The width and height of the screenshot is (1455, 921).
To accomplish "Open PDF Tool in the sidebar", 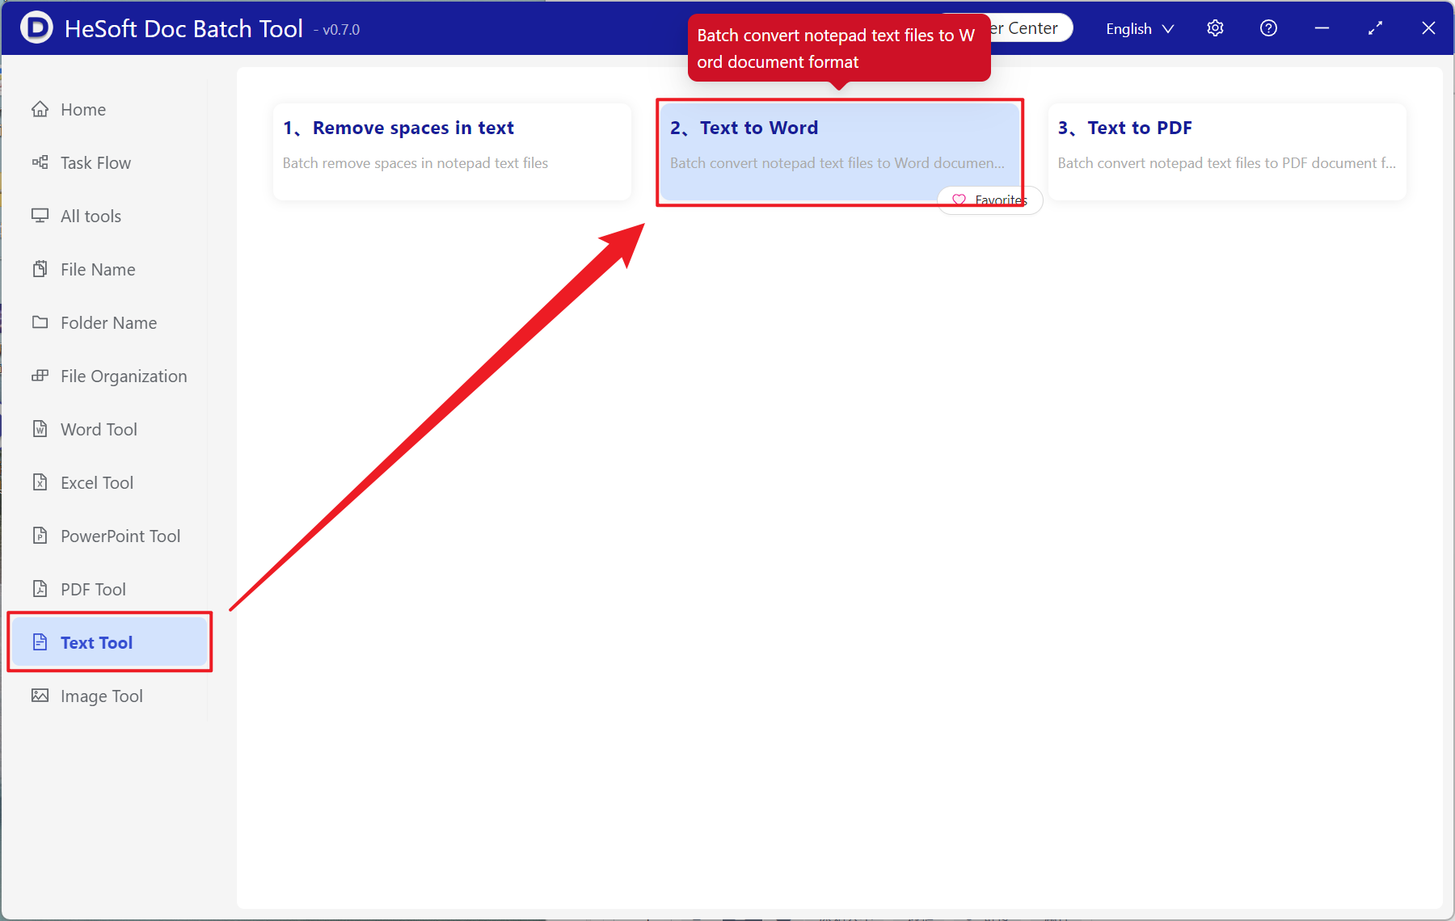I will pos(109,589).
